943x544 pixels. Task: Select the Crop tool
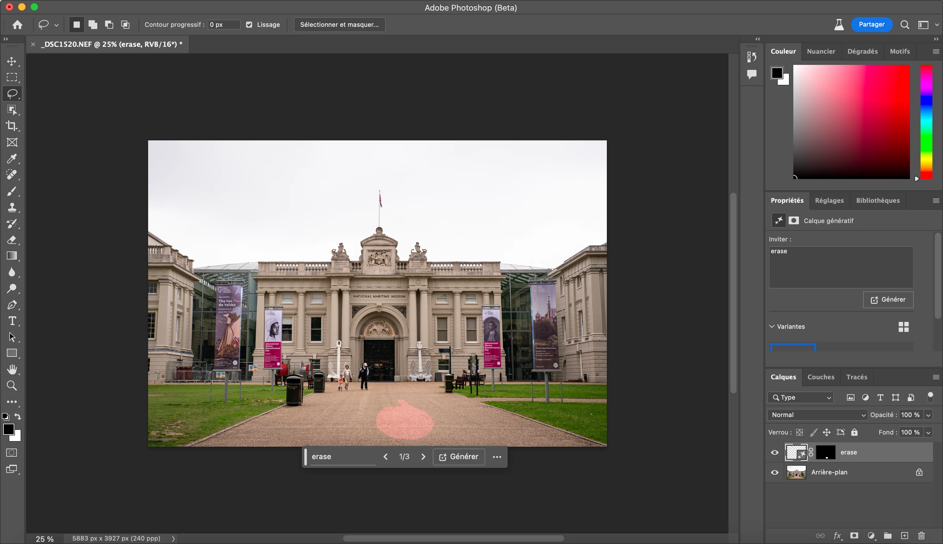12,126
